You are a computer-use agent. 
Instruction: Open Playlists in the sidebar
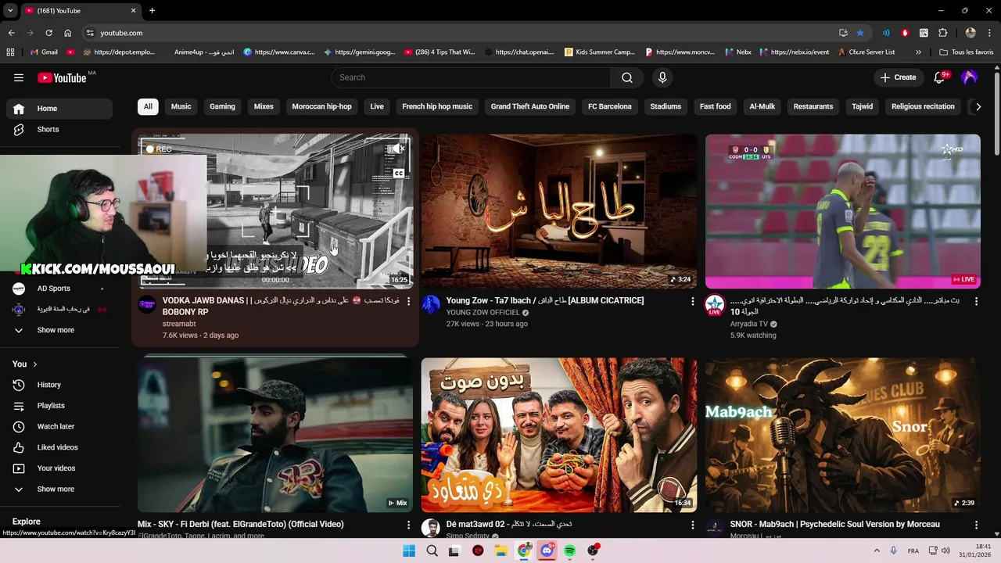60,406
